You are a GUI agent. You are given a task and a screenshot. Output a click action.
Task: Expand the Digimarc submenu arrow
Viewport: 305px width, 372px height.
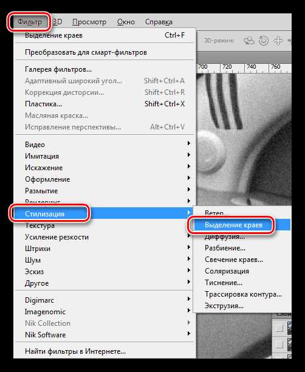pos(189,298)
